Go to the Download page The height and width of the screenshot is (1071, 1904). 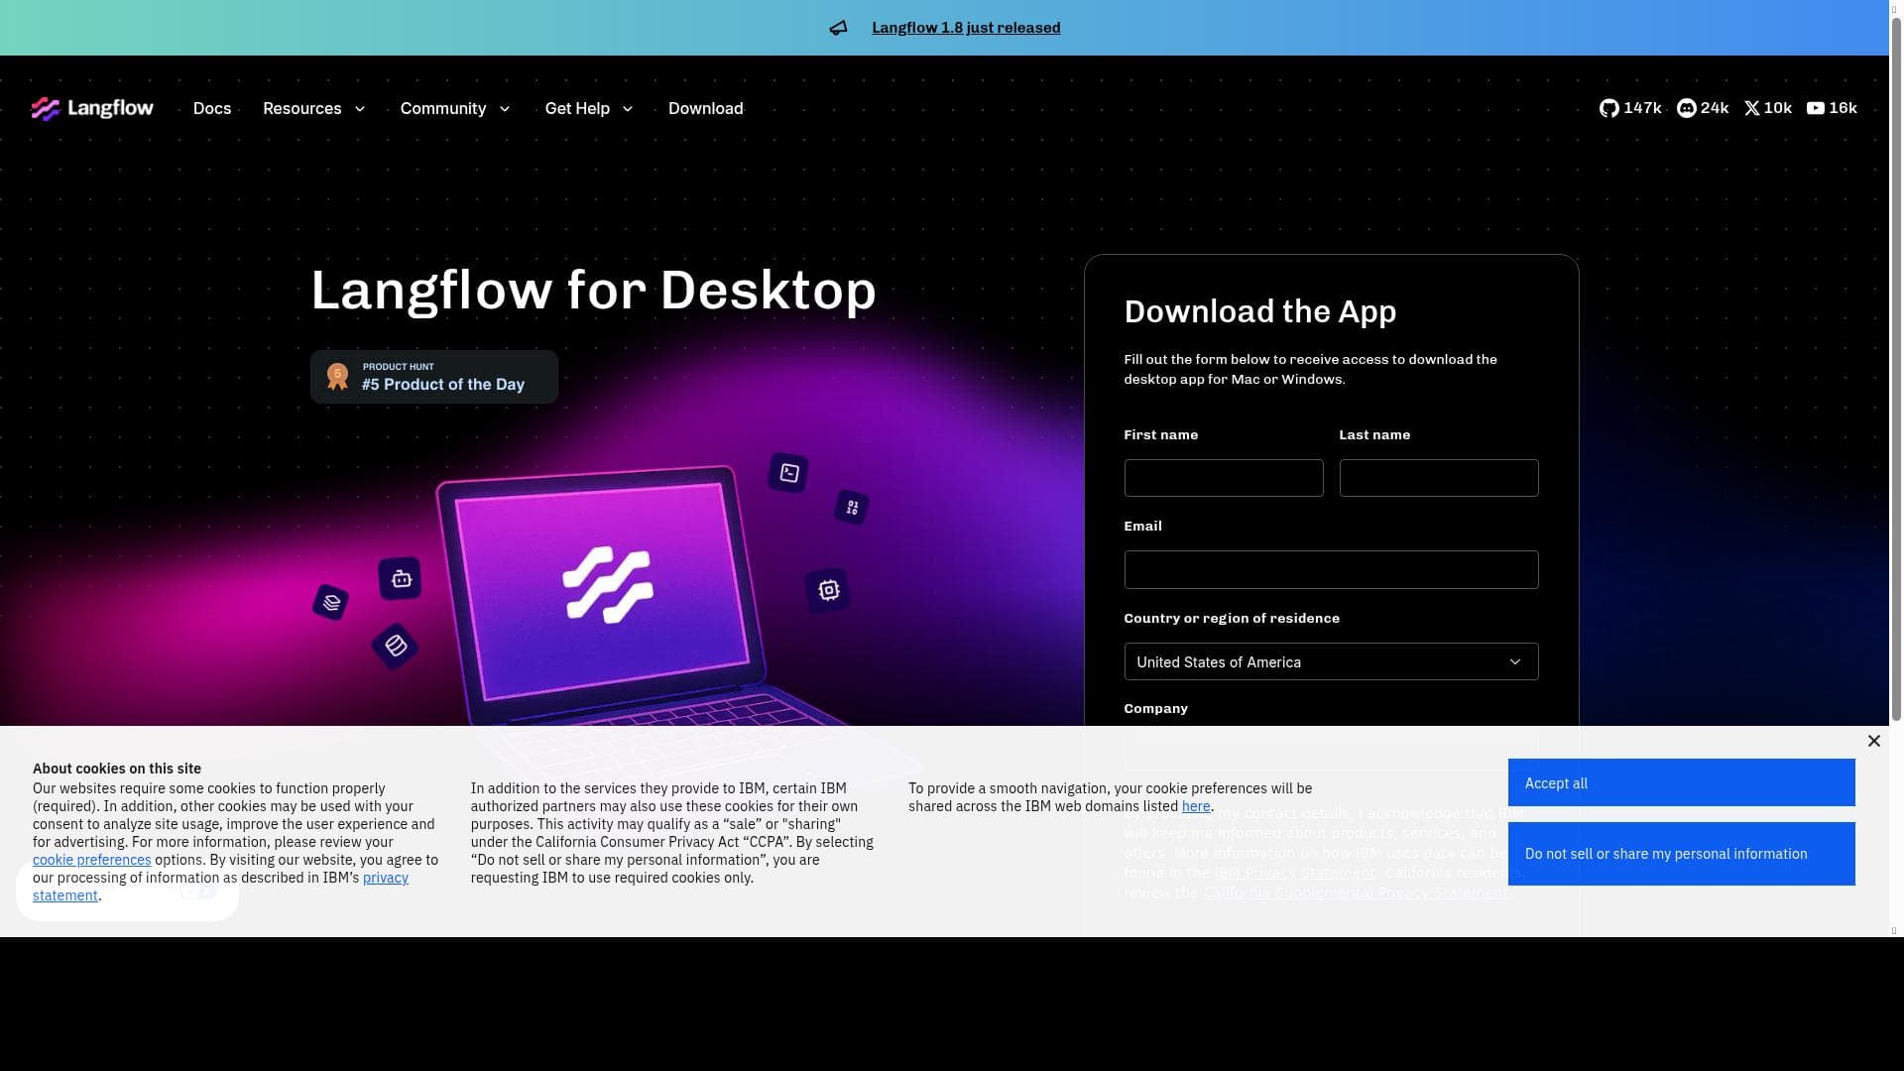[x=706, y=108]
